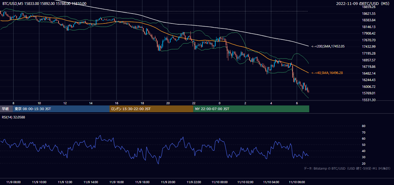Screen dimensions: 394x185
Task: Select the '<-<200,SMA,17452.05' moving average label
Action: pyautogui.click(x=328, y=46)
